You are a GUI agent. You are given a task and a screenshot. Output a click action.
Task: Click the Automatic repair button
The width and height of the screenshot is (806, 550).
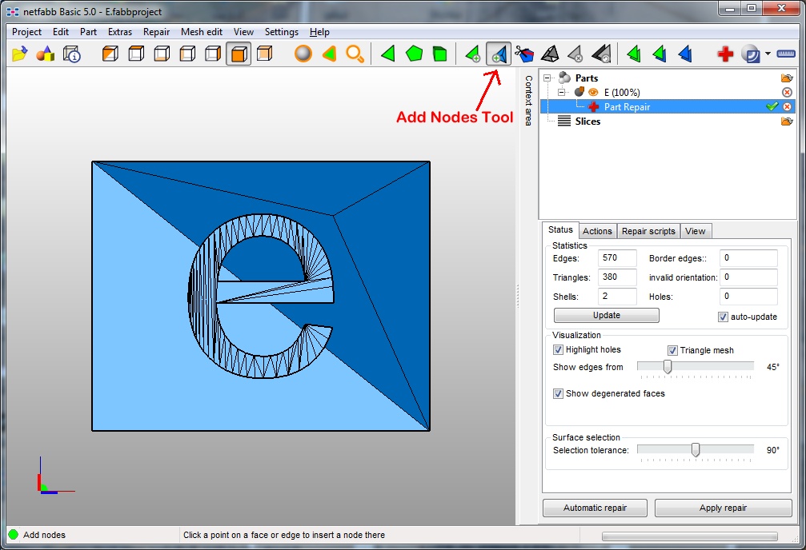[x=595, y=508]
